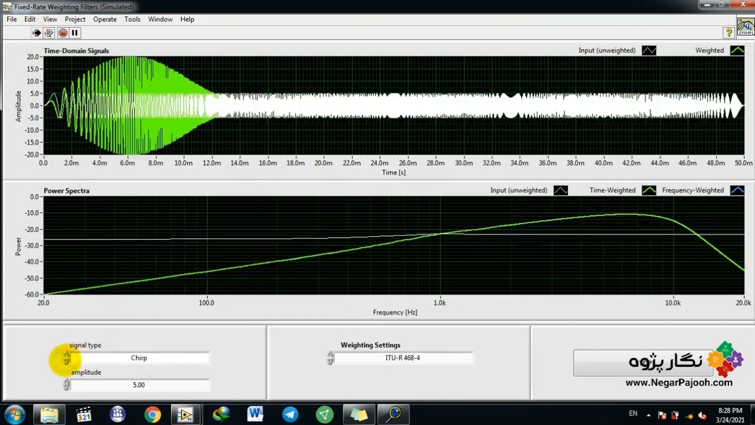Open the Operate menu
755x425 pixels.
[x=104, y=19]
